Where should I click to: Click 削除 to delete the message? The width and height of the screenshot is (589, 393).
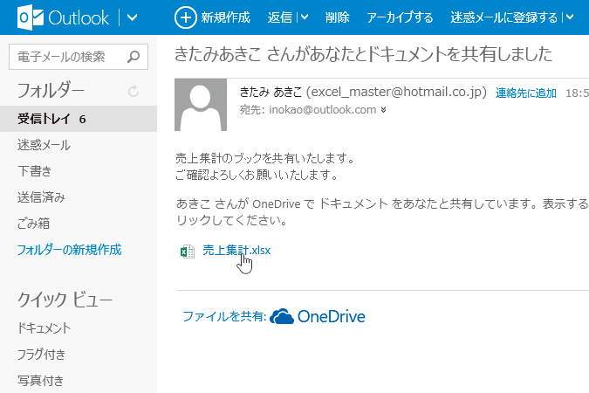pyautogui.click(x=337, y=17)
